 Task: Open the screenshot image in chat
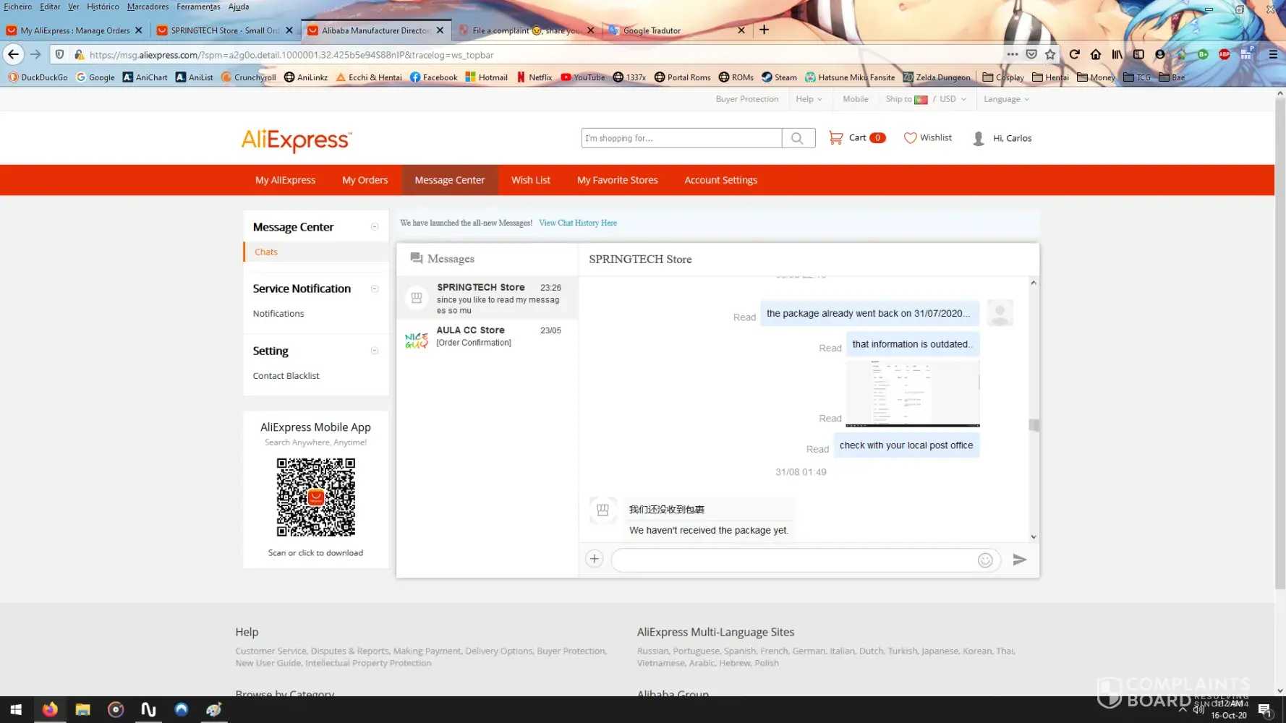tap(912, 393)
